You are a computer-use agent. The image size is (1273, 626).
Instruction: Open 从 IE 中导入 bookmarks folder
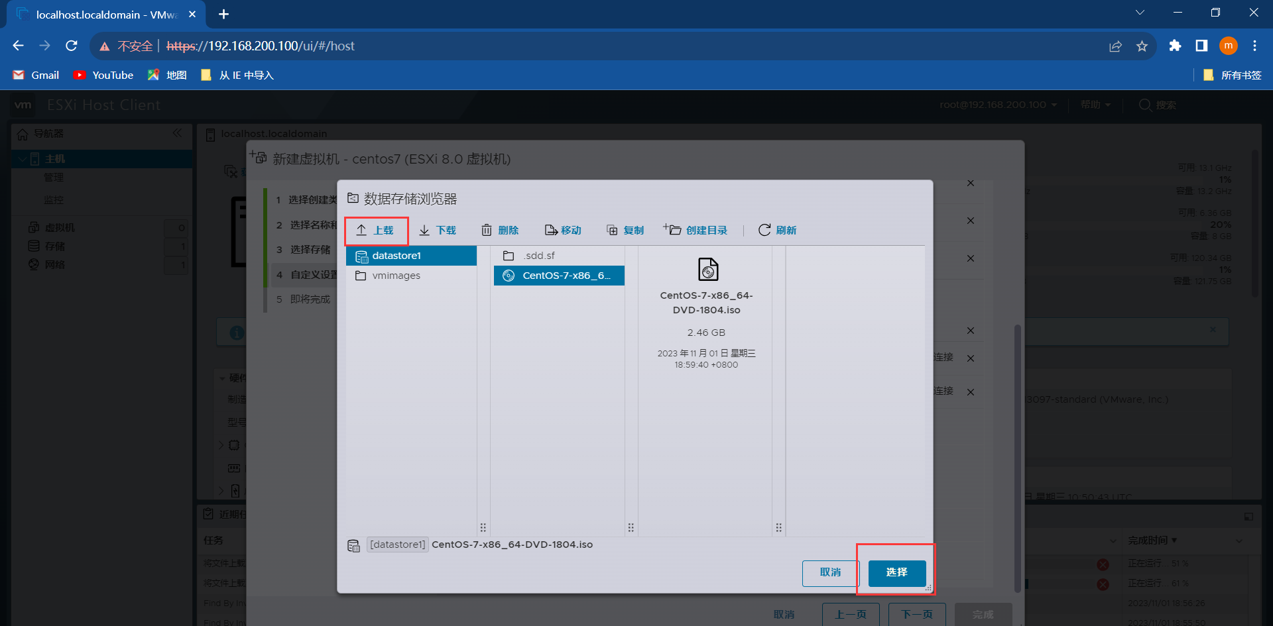click(237, 75)
